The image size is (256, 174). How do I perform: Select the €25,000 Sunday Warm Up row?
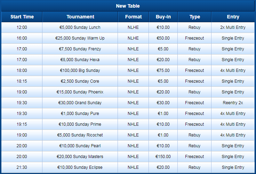click(x=128, y=38)
